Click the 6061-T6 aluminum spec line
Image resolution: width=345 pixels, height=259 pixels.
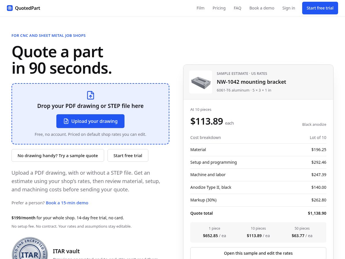pos(244,90)
